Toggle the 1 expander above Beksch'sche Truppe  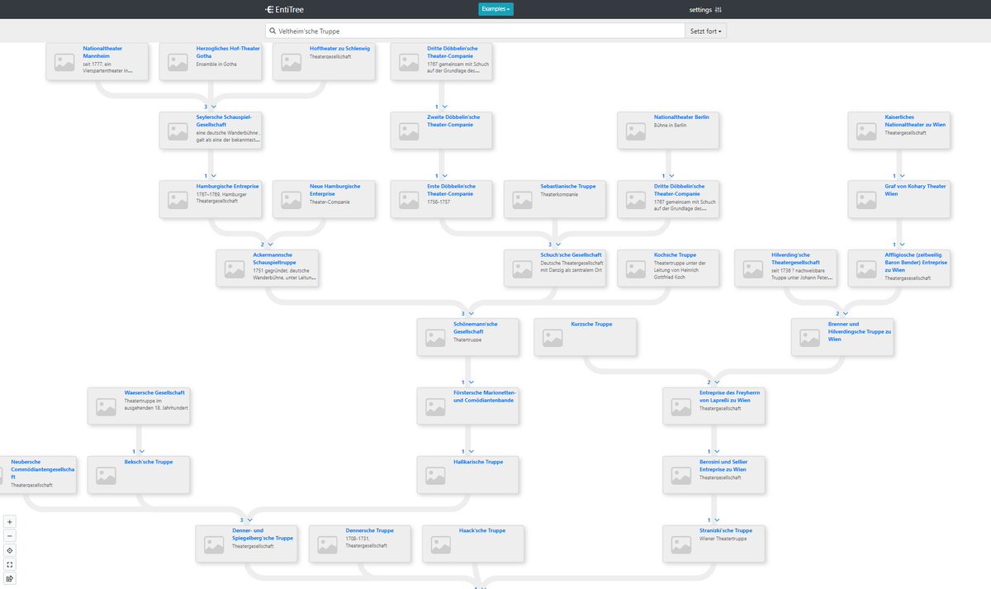[138, 451]
